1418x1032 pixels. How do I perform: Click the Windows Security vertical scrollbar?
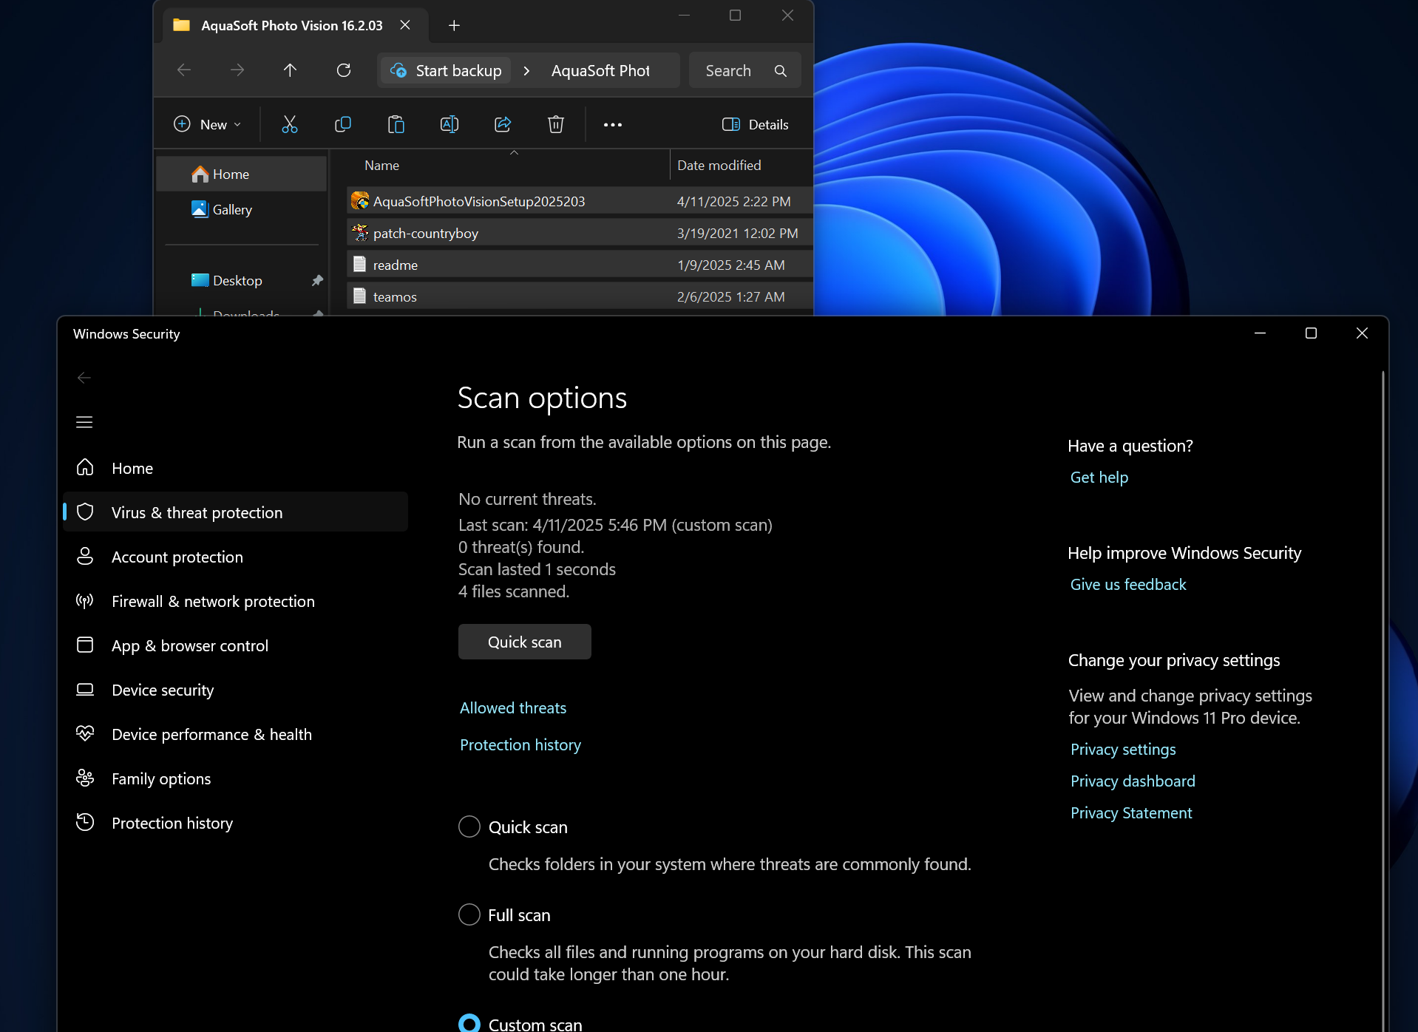[1383, 699]
